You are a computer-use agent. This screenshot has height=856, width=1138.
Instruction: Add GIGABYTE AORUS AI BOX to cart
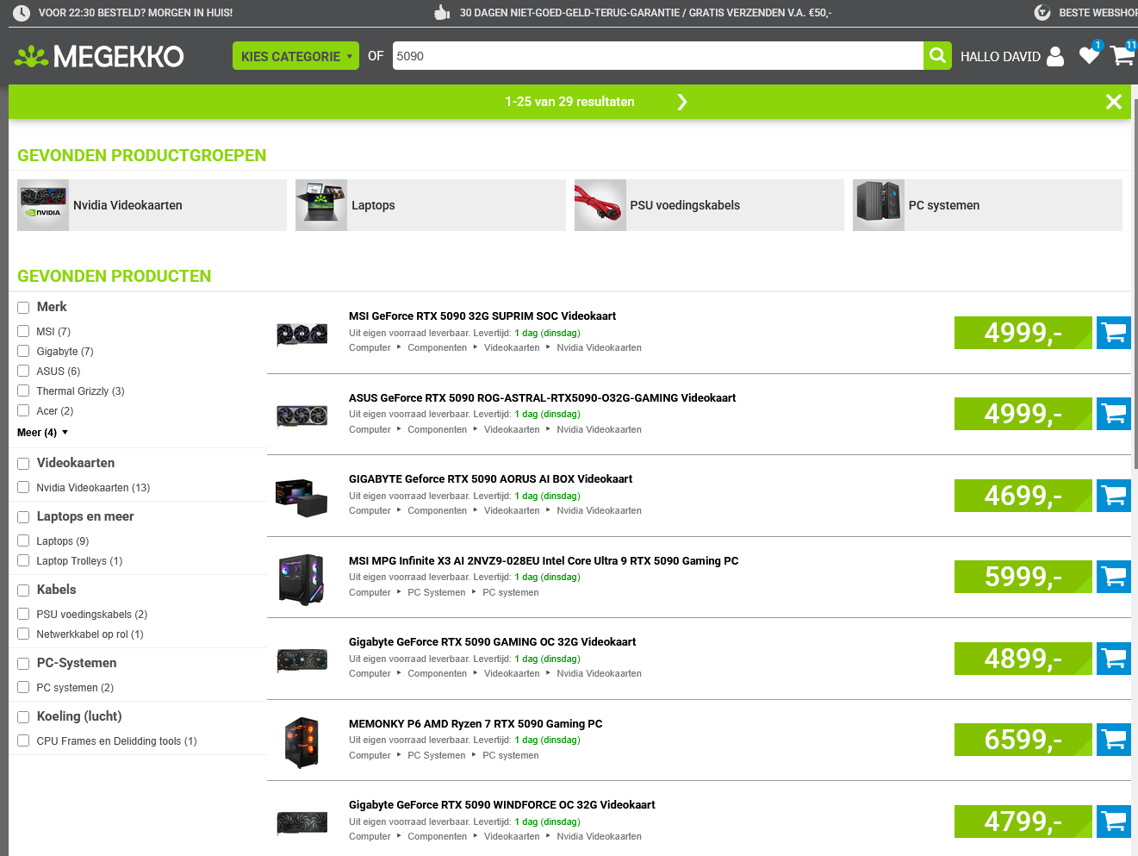pyautogui.click(x=1114, y=496)
